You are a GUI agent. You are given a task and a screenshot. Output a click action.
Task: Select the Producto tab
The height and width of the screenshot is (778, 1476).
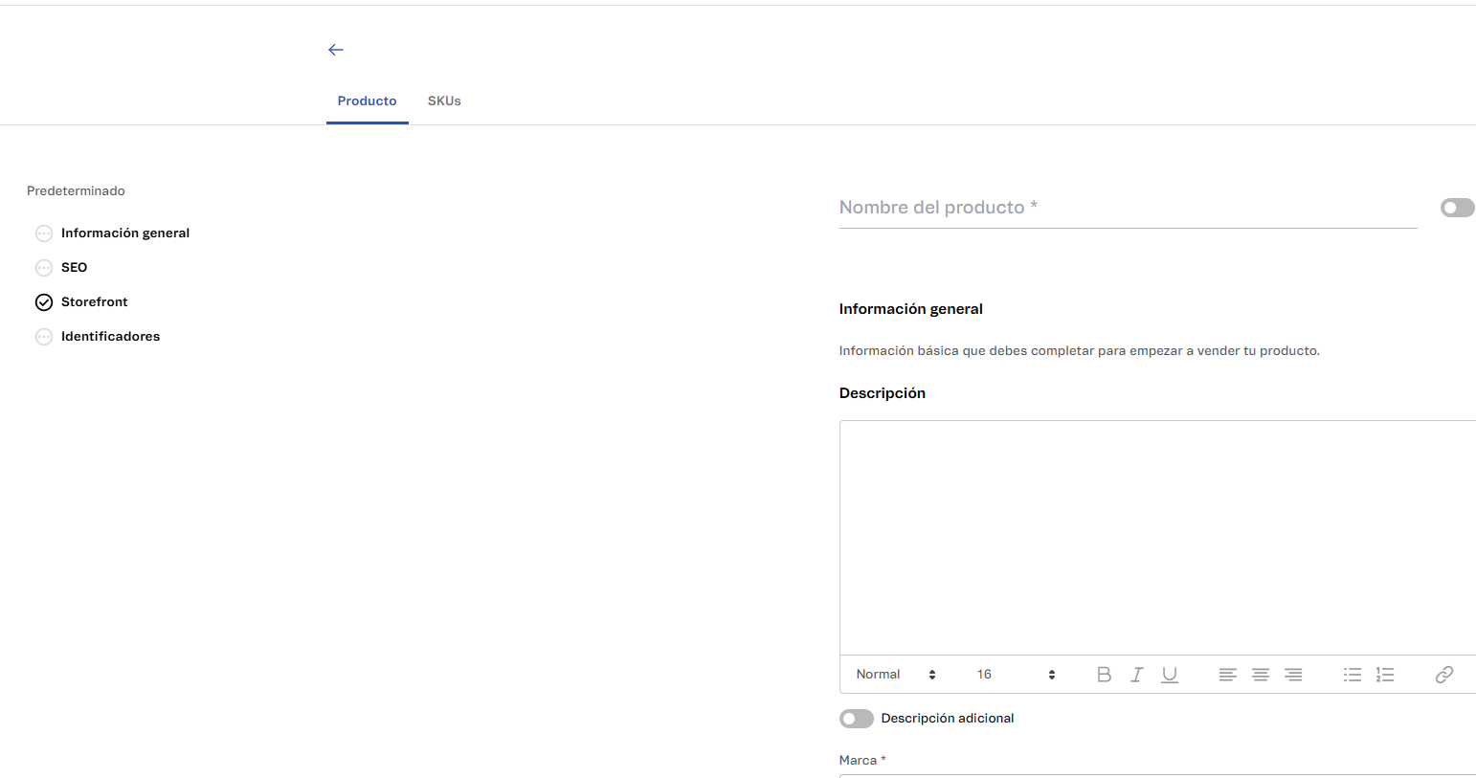(x=367, y=101)
